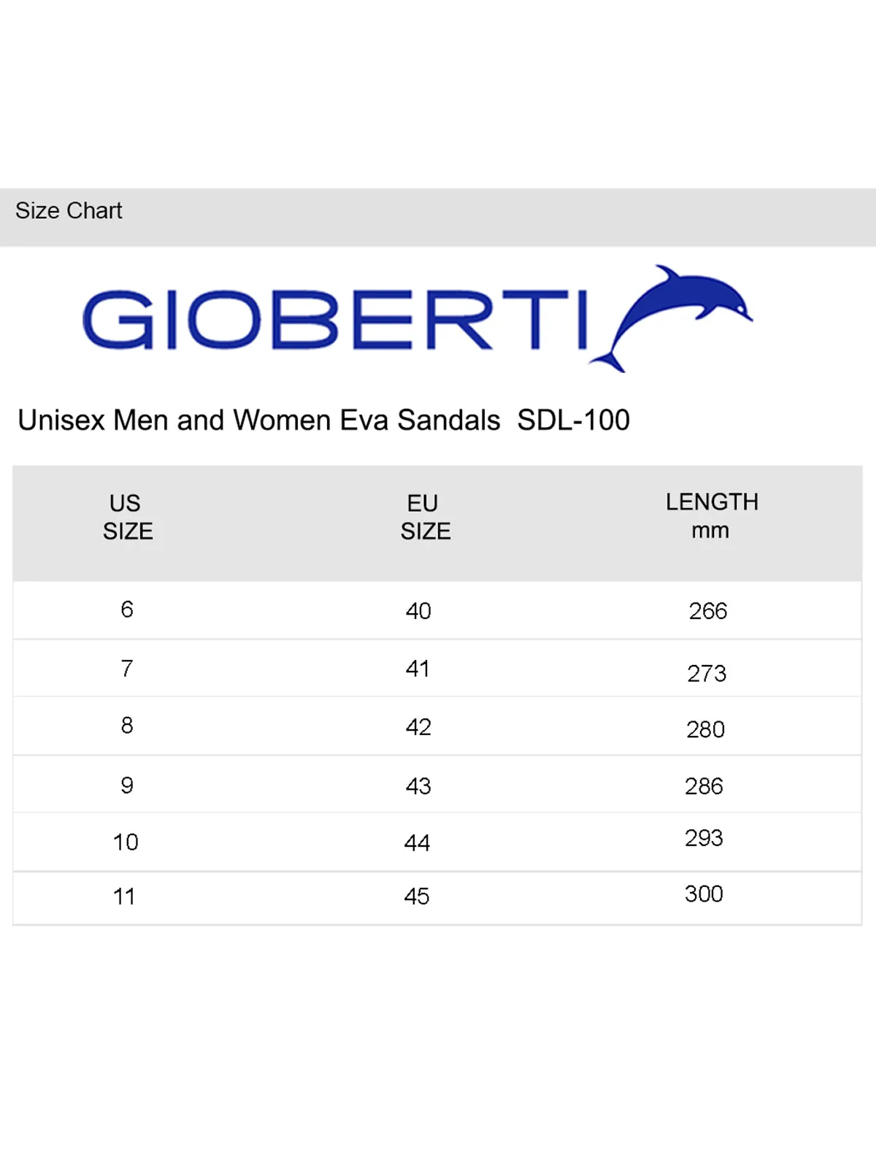Select the Size Chart header label
876x1168 pixels.
[69, 211]
